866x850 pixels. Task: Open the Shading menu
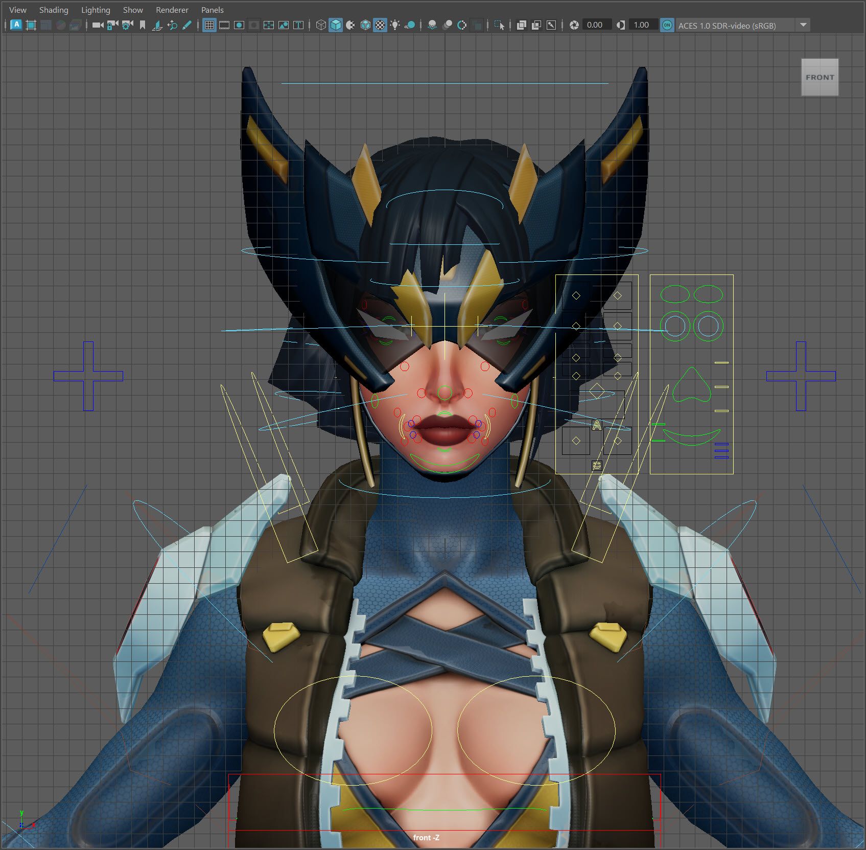pos(54,10)
